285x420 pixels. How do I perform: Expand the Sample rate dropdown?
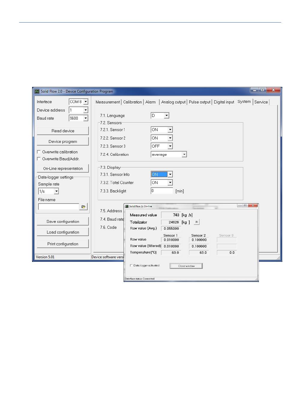click(56, 191)
